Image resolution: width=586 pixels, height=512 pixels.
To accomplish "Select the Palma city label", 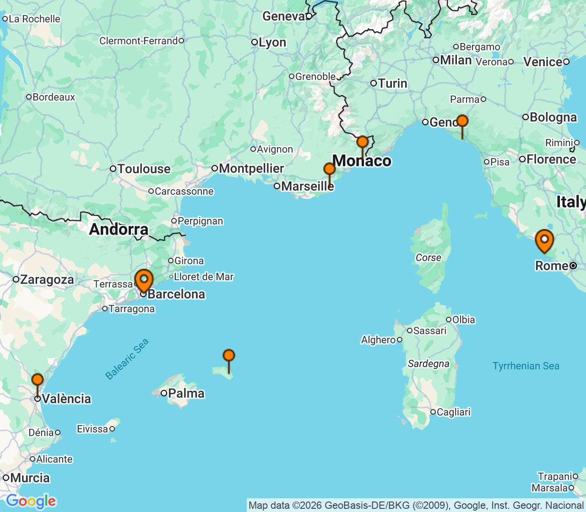I will click(186, 393).
